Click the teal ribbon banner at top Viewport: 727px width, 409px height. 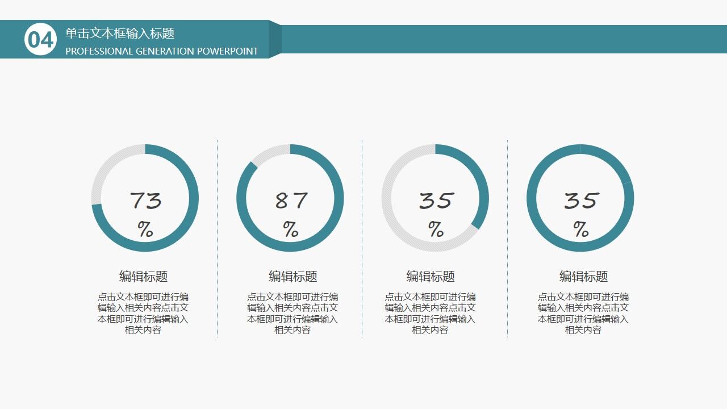pos(170,40)
